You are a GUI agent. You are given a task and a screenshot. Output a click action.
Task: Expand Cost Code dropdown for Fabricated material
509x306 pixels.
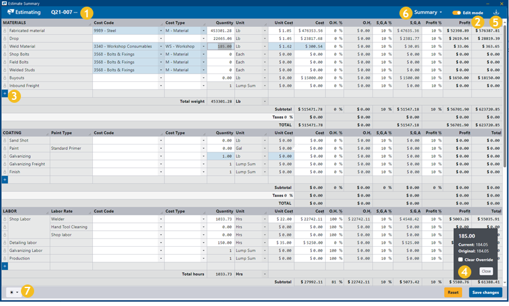160,30
